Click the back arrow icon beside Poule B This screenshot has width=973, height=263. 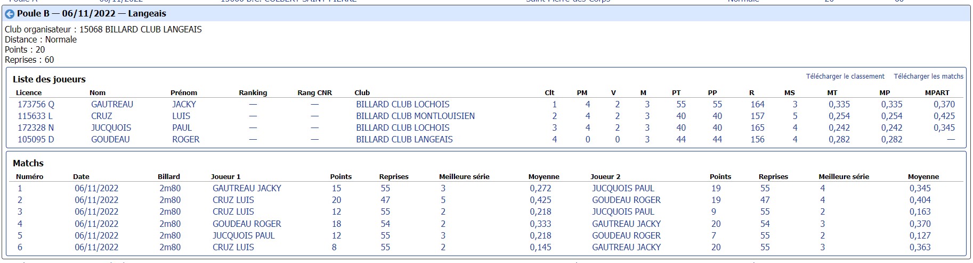pos(10,14)
